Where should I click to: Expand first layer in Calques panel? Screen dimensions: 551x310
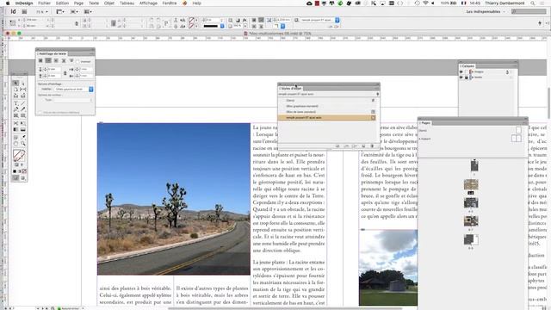tap(472, 71)
